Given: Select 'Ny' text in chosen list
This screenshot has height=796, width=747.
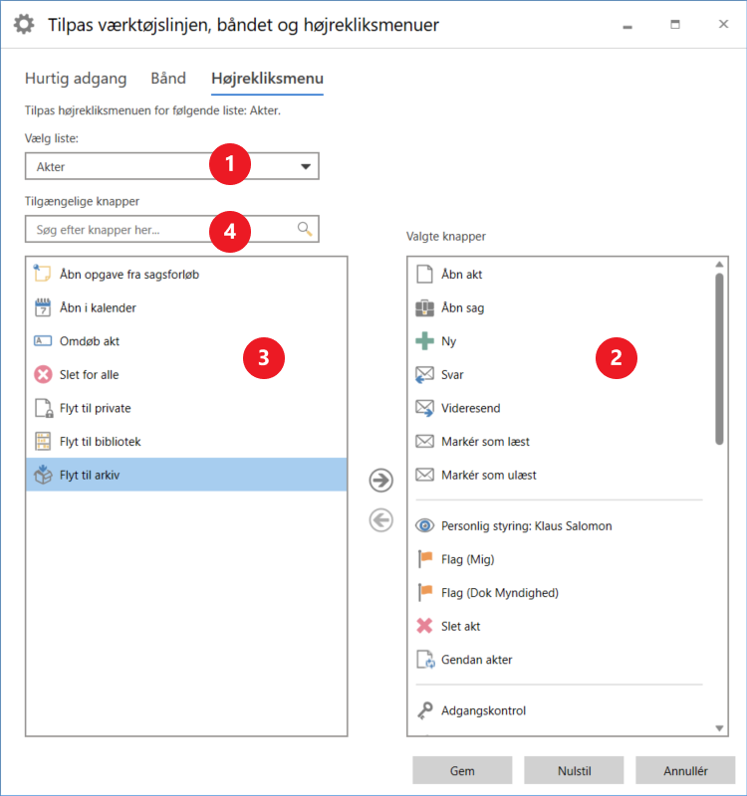Looking at the screenshot, I should tap(448, 341).
